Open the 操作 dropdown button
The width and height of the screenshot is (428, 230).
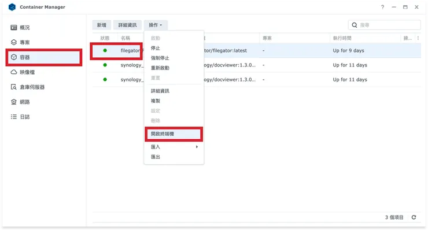[x=156, y=25]
